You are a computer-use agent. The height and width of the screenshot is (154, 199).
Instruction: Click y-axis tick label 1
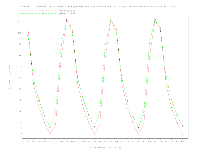click(20, 134)
